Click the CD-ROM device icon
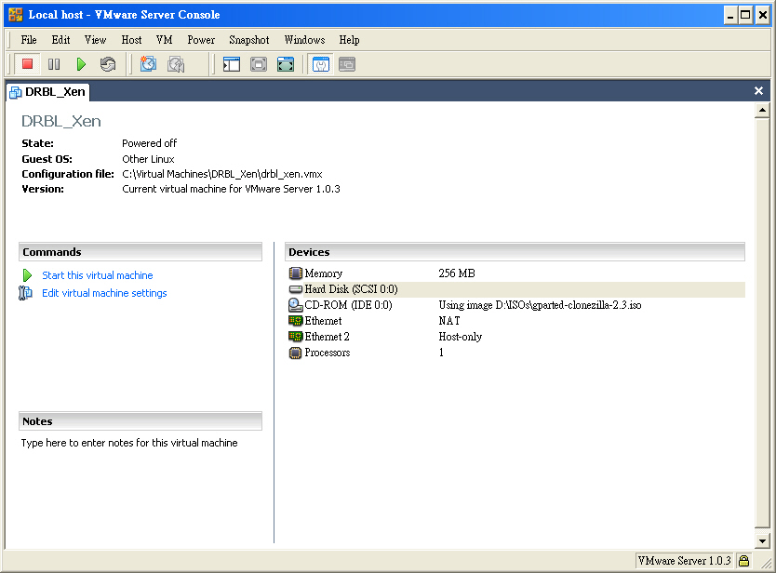Screen dimensions: 776x573 point(296,305)
